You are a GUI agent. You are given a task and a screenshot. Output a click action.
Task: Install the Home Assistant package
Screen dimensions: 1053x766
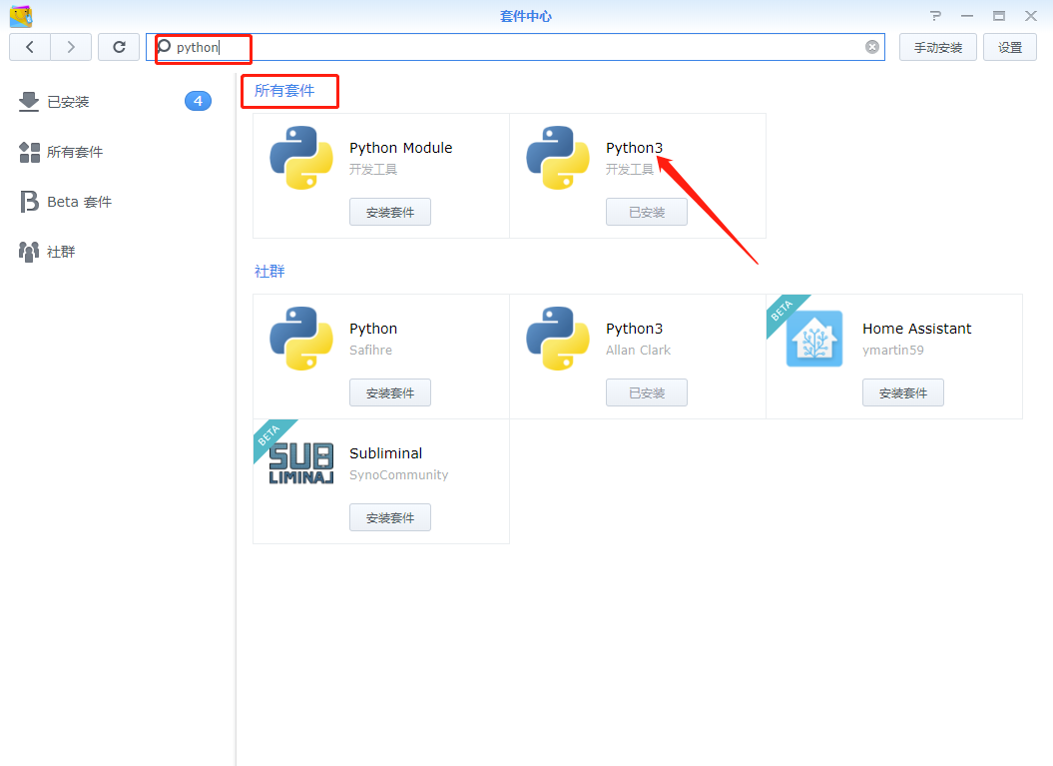point(902,392)
